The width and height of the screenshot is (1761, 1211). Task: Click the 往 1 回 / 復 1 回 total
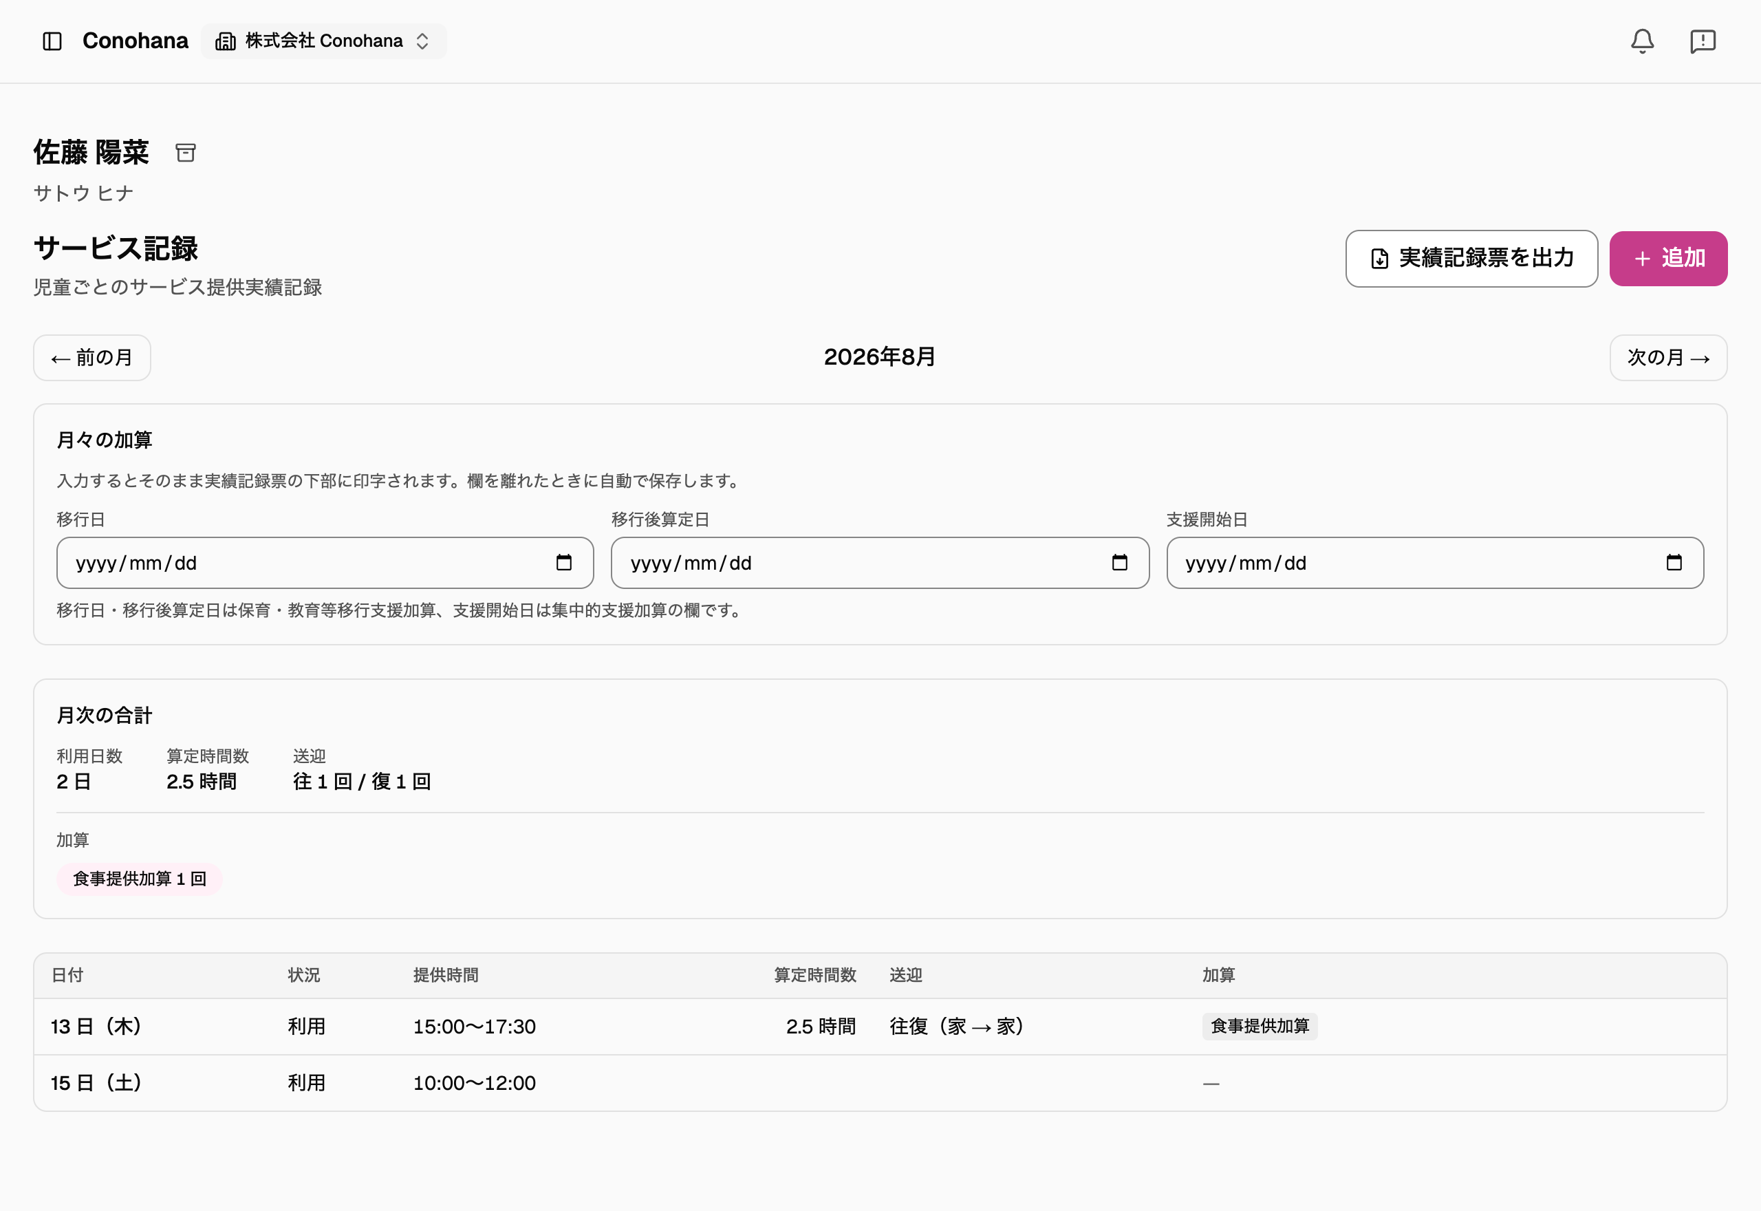pyautogui.click(x=362, y=782)
